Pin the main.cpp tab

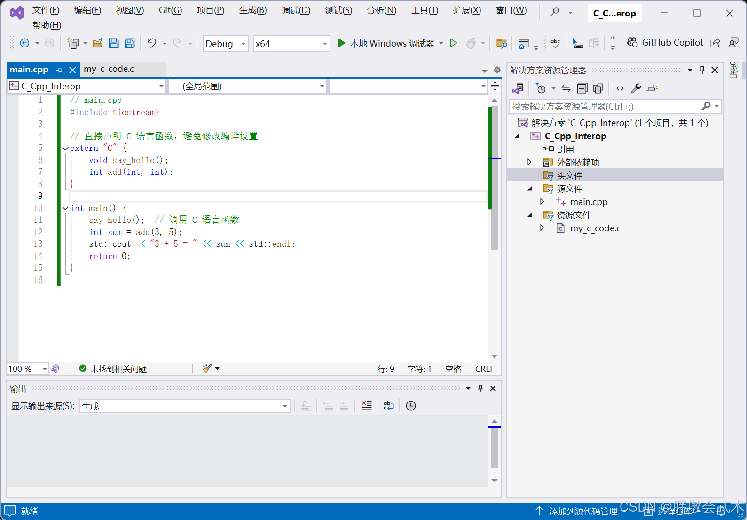(59, 70)
